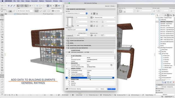Expand the Structural Analytical Parameters panel
The width and height of the screenshot is (175, 98).
pyautogui.click(x=66, y=45)
